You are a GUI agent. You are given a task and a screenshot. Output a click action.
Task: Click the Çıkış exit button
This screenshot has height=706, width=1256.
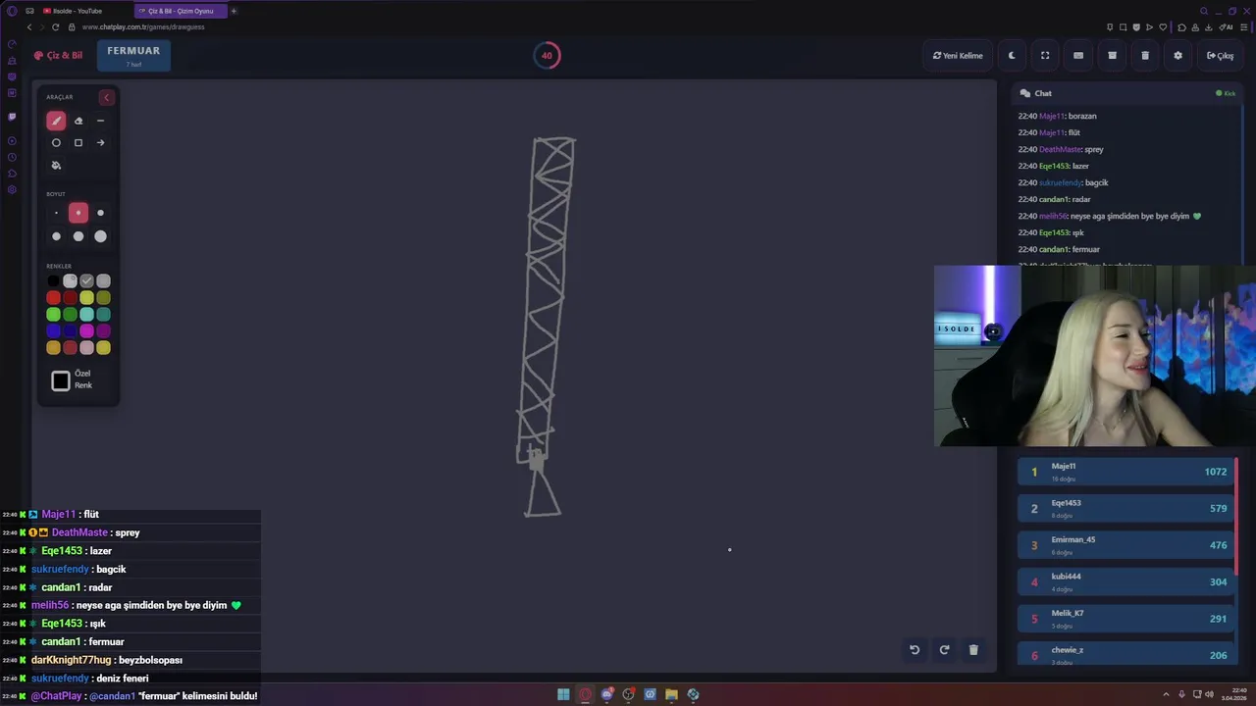pos(1220,56)
